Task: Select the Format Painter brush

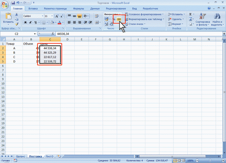Action: (x=16, y=24)
